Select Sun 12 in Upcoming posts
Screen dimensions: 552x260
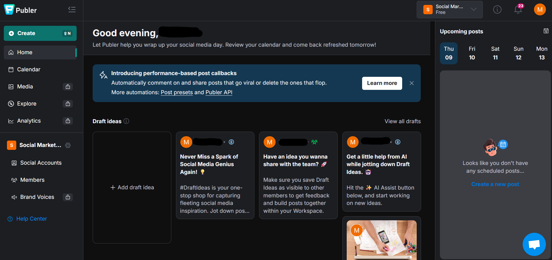(518, 53)
